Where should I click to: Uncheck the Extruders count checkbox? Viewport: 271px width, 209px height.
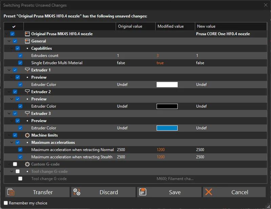tap(20, 55)
